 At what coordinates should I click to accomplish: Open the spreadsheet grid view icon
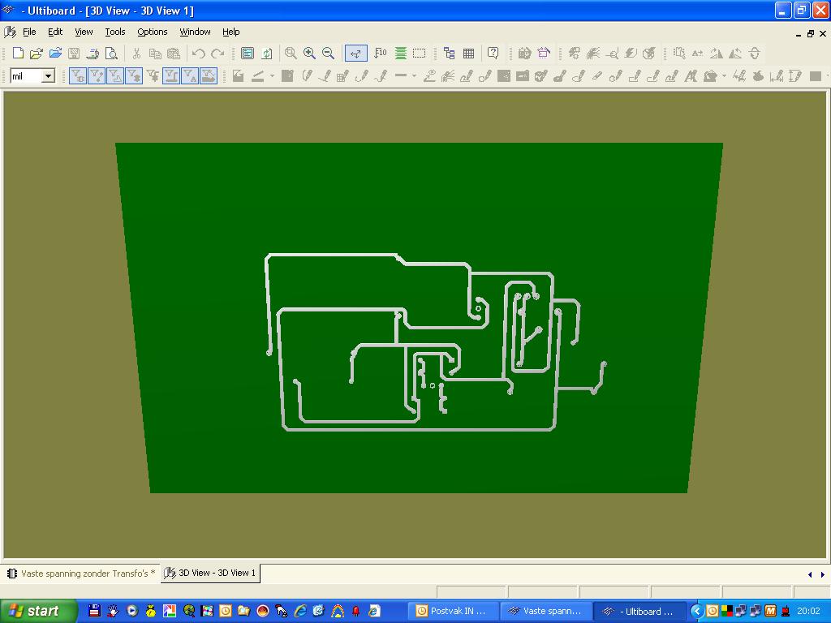click(468, 54)
